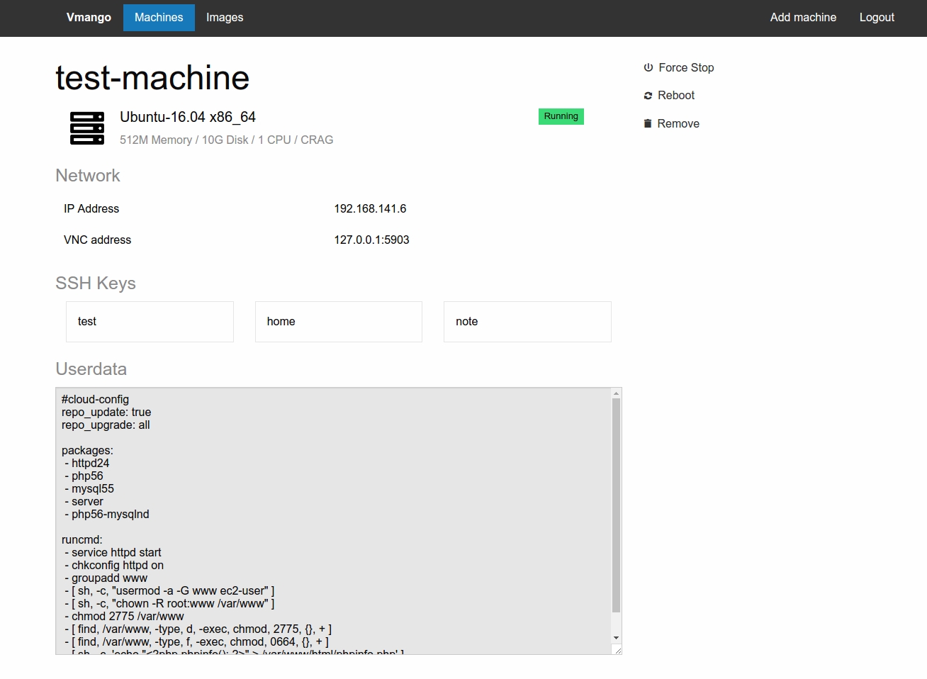
Task: Click the server stack machine icon
Action: (87, 128)
